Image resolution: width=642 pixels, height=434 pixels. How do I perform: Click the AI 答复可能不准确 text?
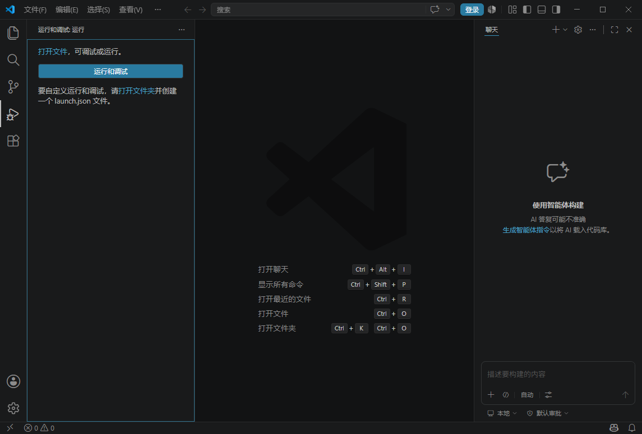pos(558,220)
